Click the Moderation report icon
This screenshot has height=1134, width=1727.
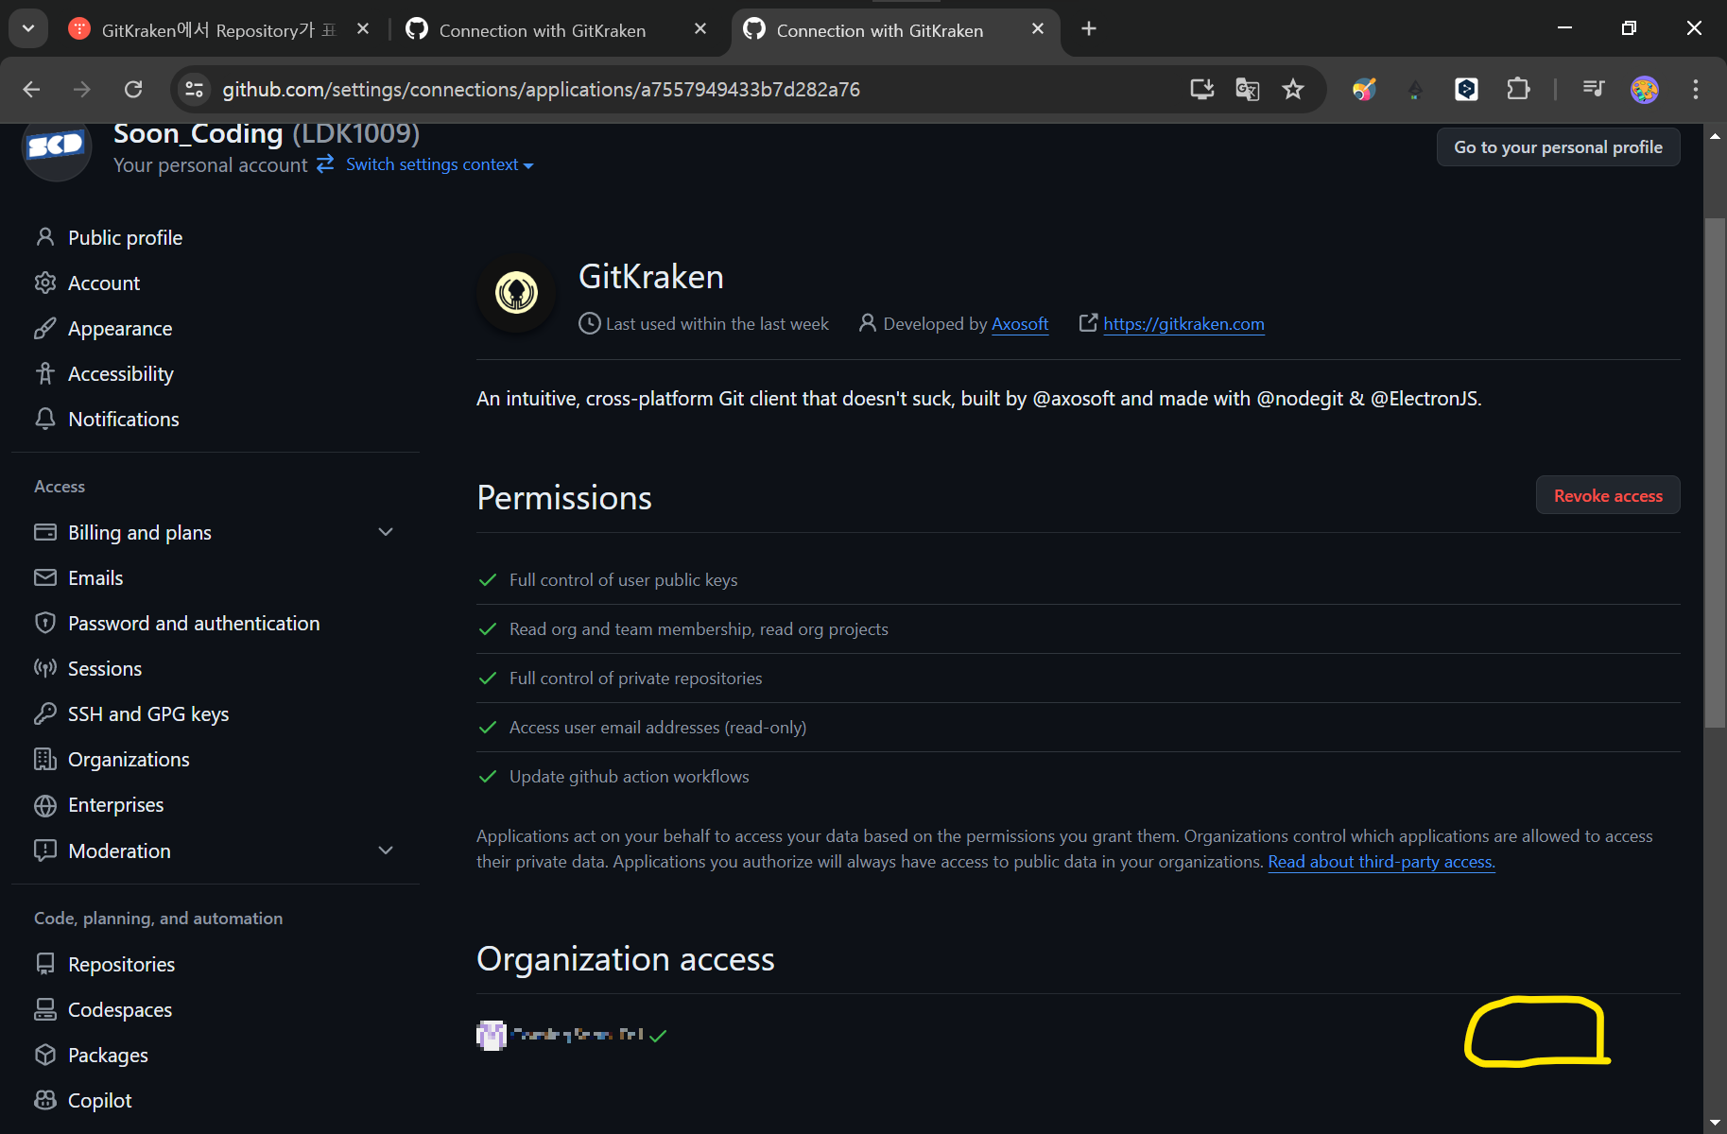coord(44,850)
